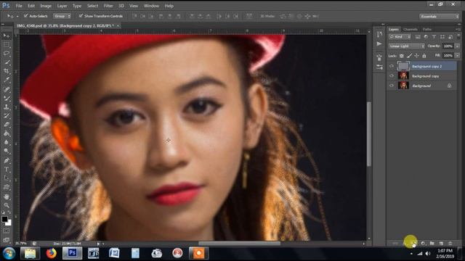This screenshot has width=465, height=261.
Task: Open the Kind layer filter dropdown
Action: pyautogui.click(x=400, y=37)
